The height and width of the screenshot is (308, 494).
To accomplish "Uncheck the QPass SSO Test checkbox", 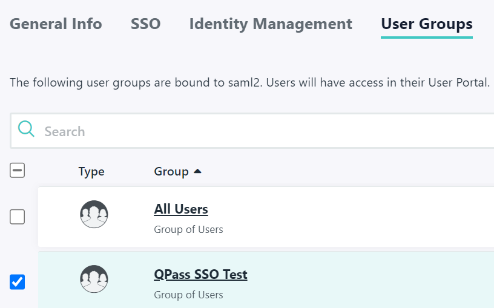I will tap(18, 281).
